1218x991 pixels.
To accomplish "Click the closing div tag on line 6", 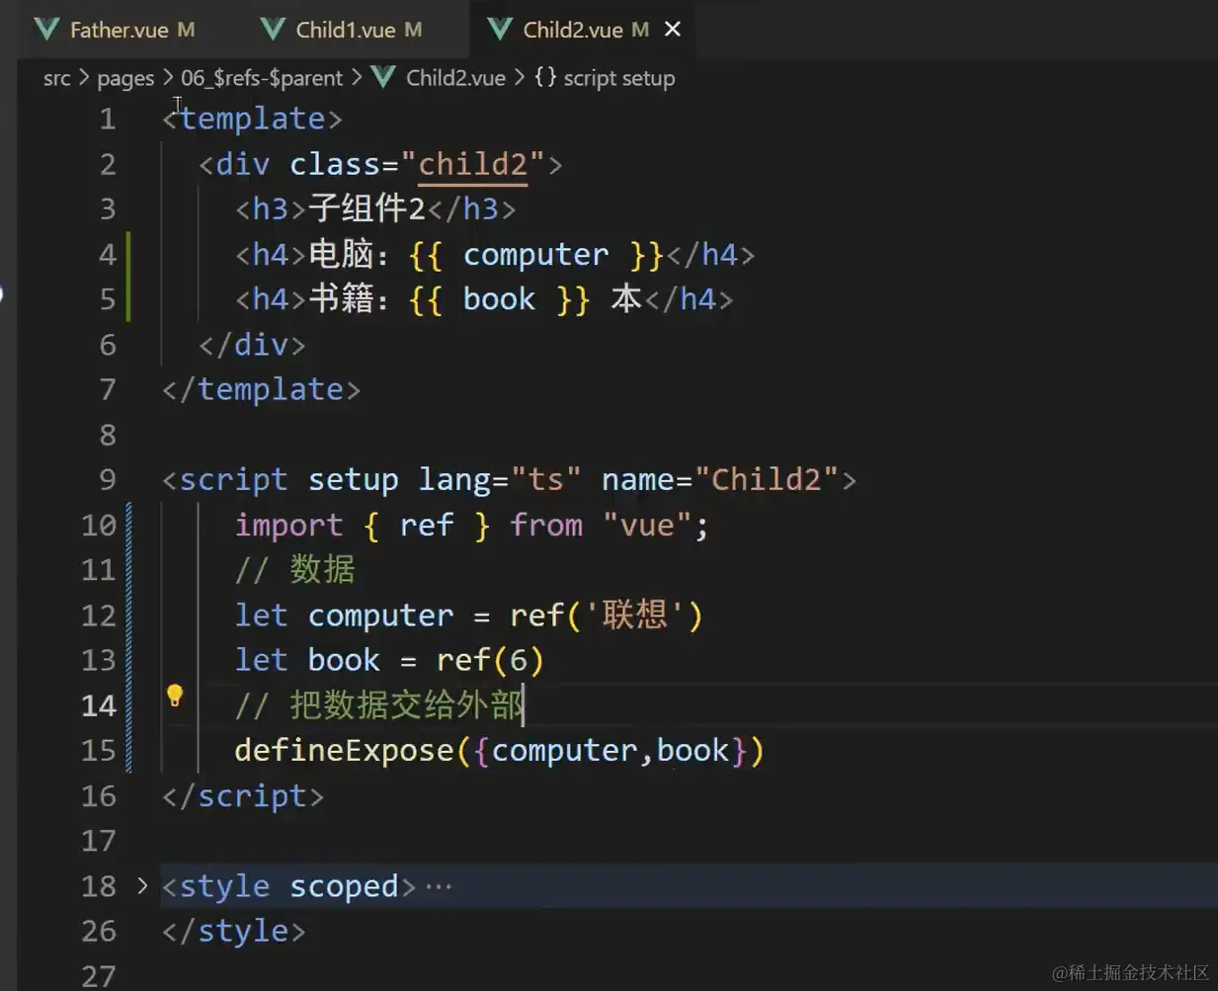I will point(252,345).
